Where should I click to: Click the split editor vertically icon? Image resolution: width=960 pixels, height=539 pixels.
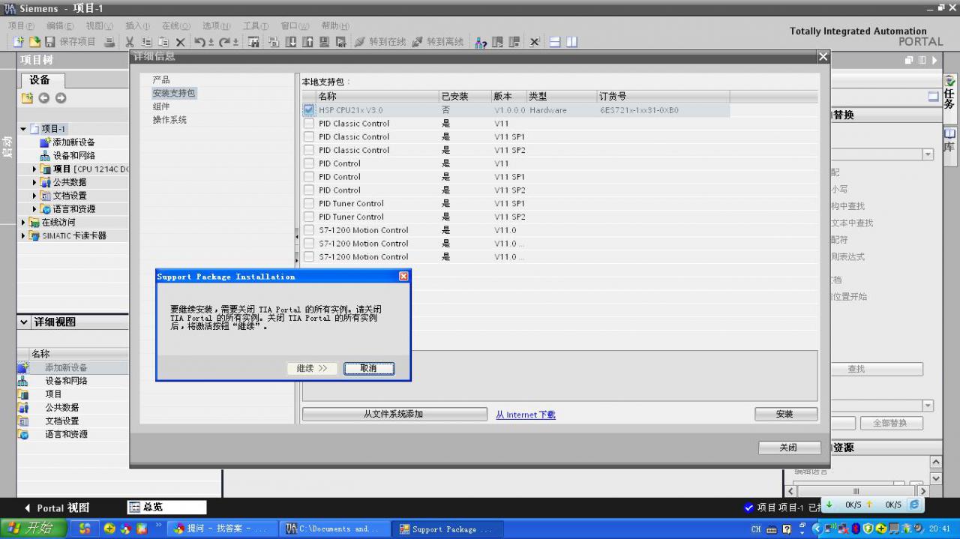pyautogui.click(x=571, y=42)
